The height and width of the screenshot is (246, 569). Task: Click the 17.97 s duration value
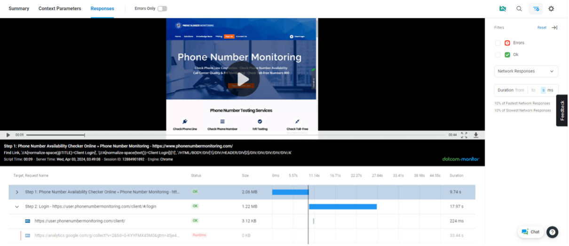[457, 207]
